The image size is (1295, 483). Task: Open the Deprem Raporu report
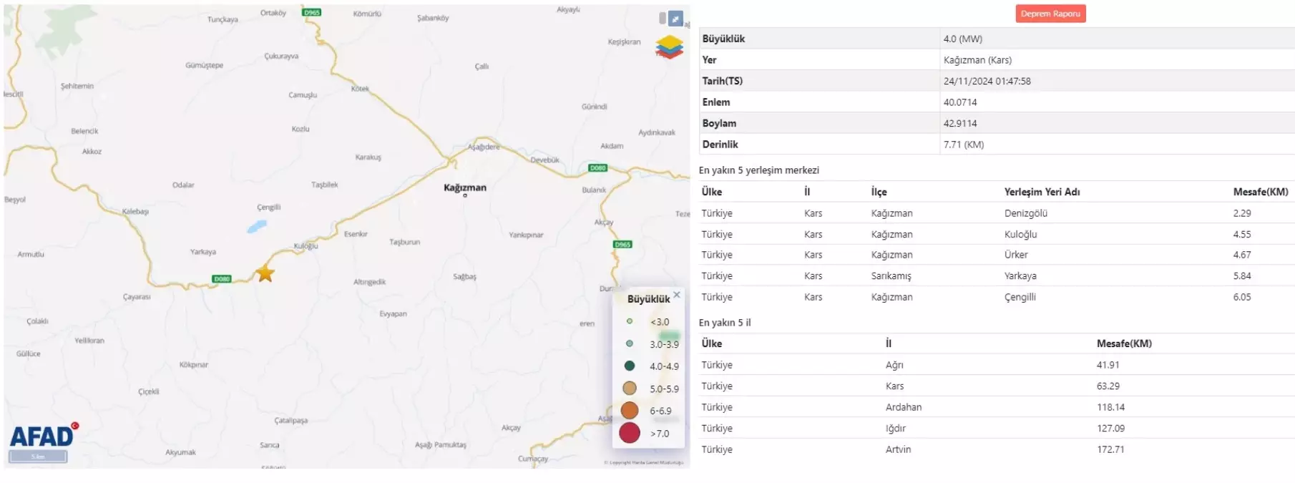tap(1050, 14)
